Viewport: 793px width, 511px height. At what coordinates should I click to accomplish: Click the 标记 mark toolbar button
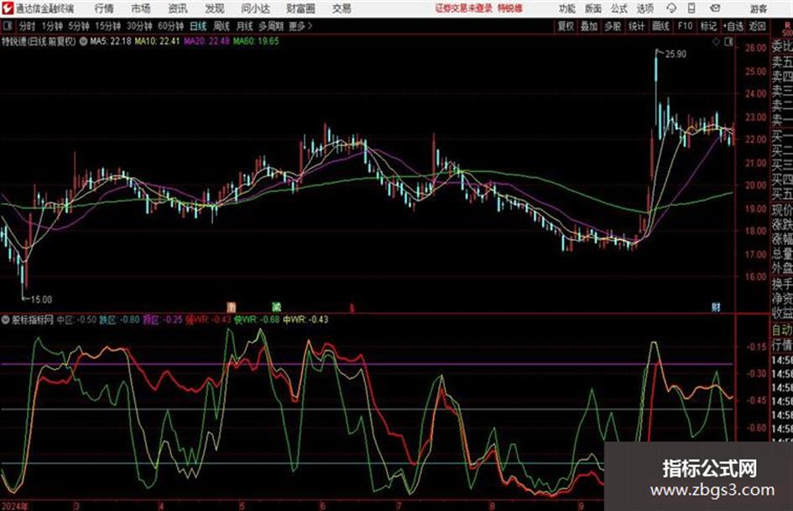click(708, 26)
